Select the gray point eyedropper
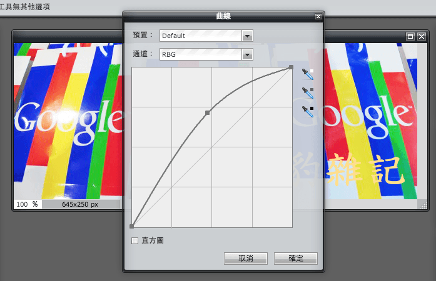The height and width of the screenshot is (281, 436). coord(307,92)
